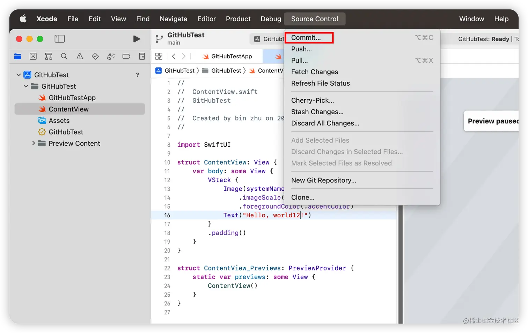
Task: Click the branch icon beside GitHubTest
Action: 159,39
